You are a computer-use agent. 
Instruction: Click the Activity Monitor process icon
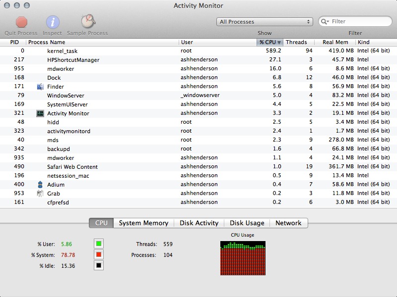pos(40,113)
